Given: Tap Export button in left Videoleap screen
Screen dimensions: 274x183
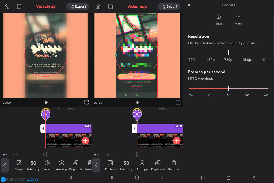Looking at the screenshot, I should click(78, 6).
